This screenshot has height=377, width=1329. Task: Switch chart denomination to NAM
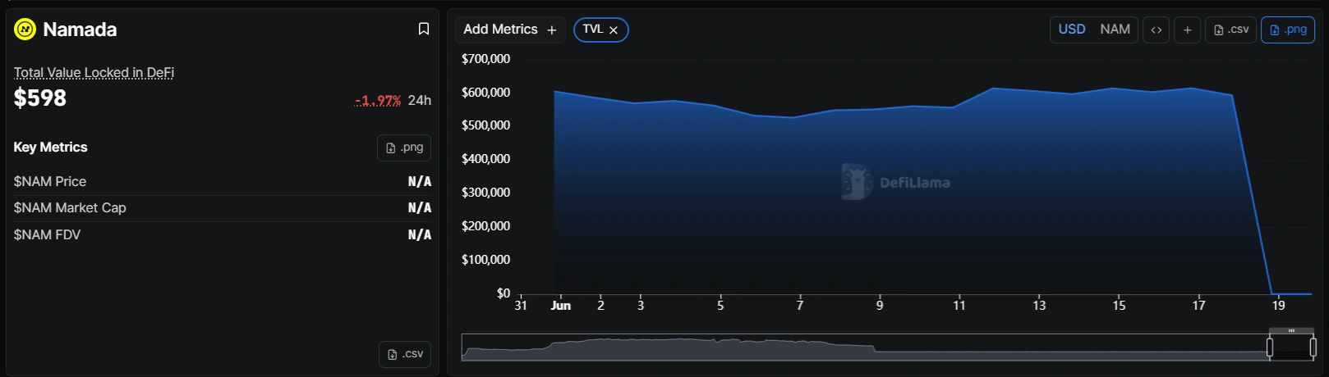pyautogui.click(x=1115, y=30)
